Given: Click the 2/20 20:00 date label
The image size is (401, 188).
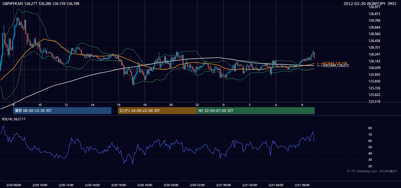Looking at the screenshot, I should [171, 185].
